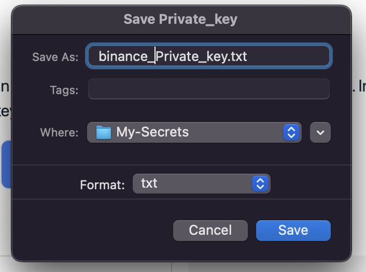The image size is (366, 272).
Task: Click the 'Where:' label
Action: [59, 132]
